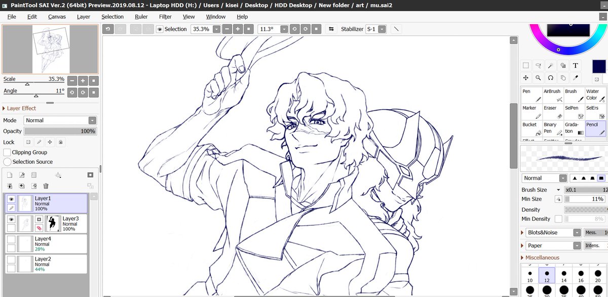Choose the SelErs tool
This screenshot has width=608, height=297.
coord(595,112)
